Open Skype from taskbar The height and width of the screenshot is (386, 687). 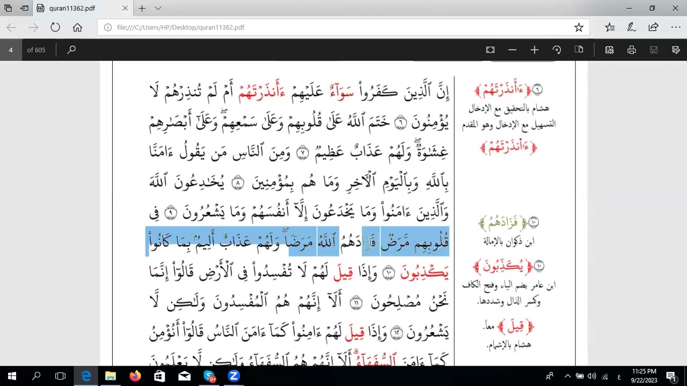209,376
